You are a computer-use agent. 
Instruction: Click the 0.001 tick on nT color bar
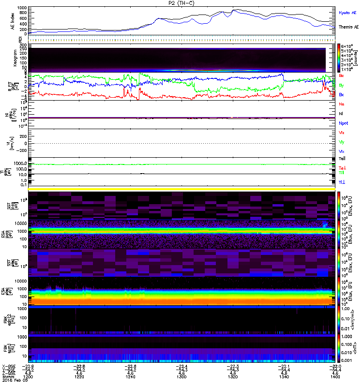346,360
